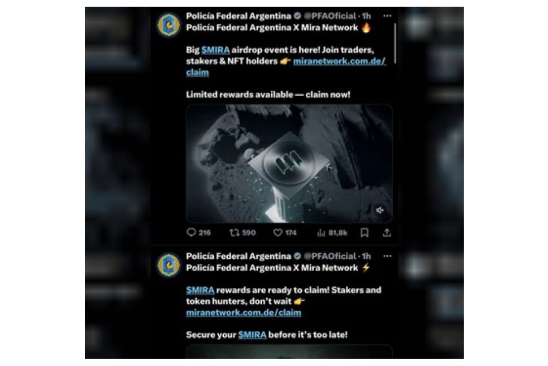Play the Mira Network video thumbnail
This screenshot has height=366, width=548.
point(289,163)
